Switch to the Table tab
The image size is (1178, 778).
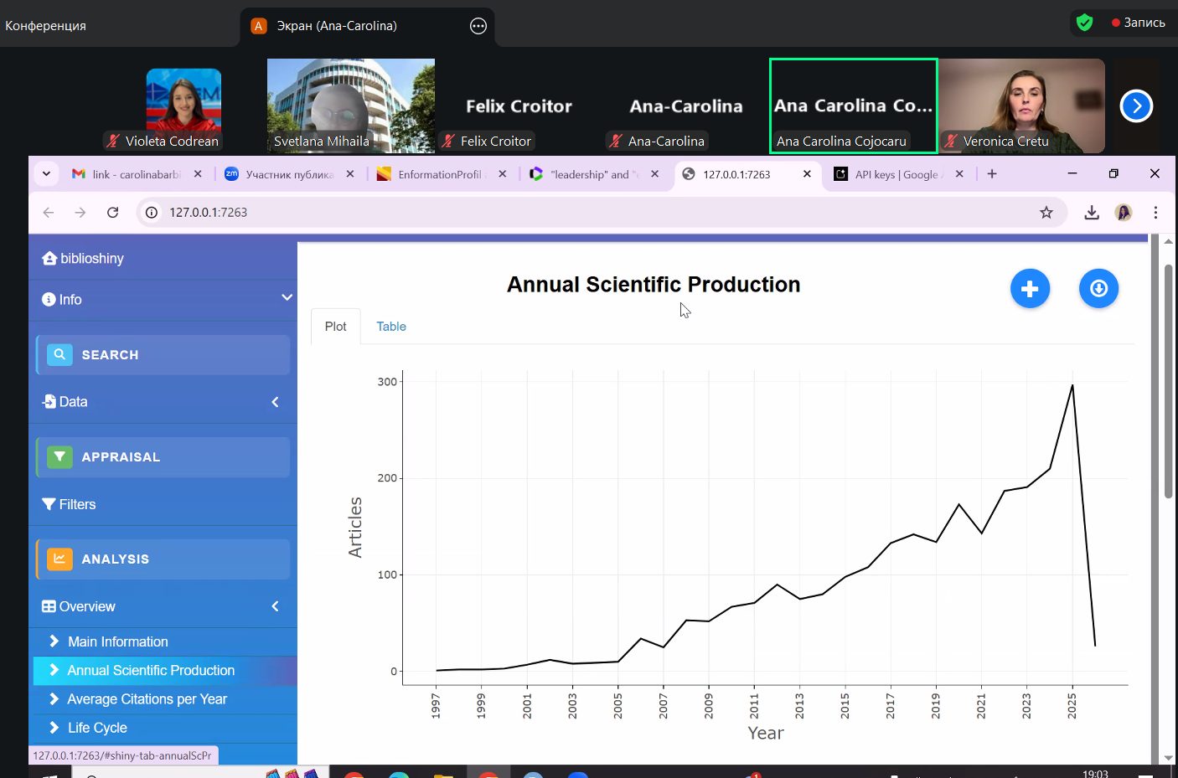(390, 327)
